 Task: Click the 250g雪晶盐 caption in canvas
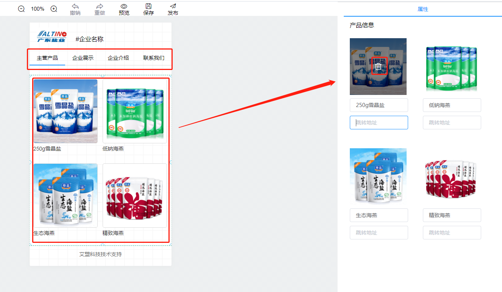point(47,149)
